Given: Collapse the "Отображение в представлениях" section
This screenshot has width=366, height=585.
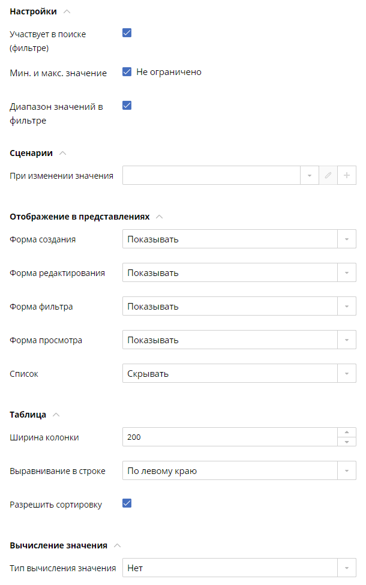Looking at the screenshot, I should click(159, 217).
